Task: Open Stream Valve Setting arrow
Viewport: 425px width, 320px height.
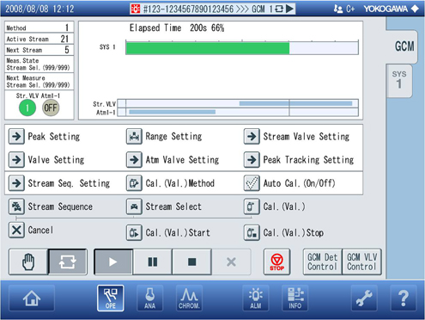Action: coord(252,136)
